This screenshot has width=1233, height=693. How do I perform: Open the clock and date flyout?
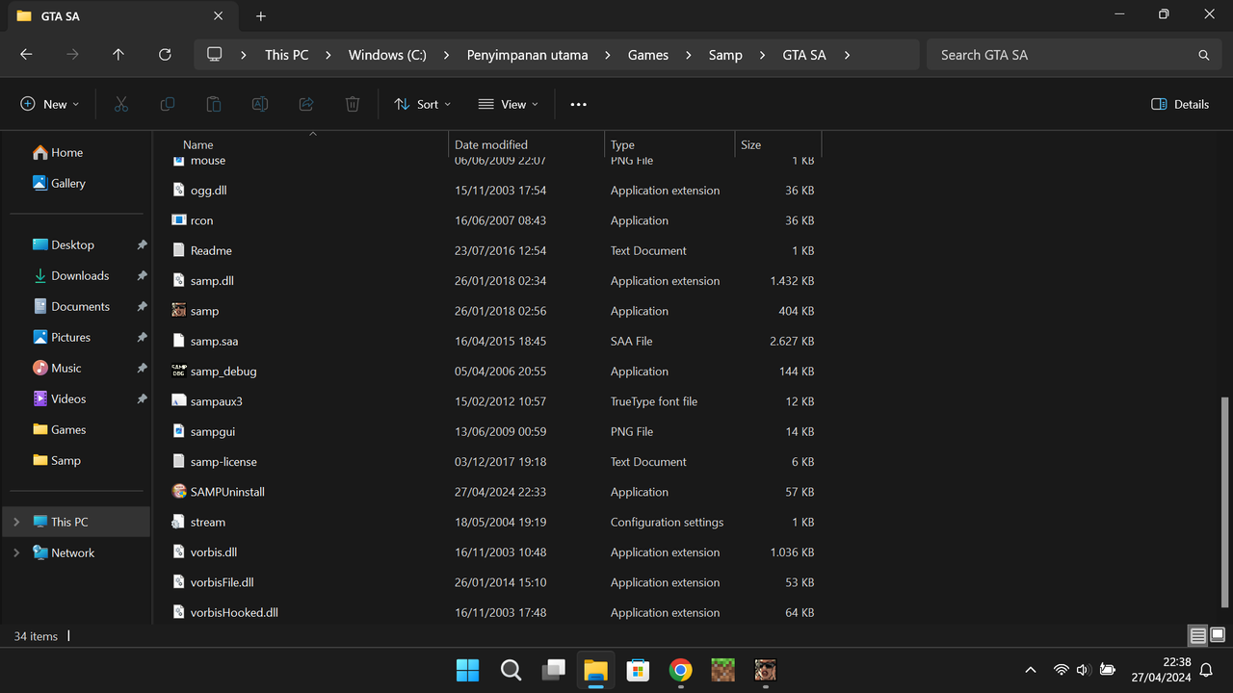(x=1161, y=670)
